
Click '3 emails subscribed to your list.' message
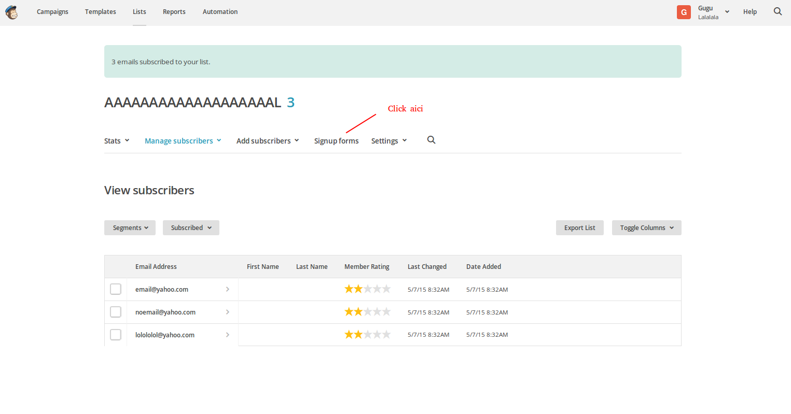point(161,62)
